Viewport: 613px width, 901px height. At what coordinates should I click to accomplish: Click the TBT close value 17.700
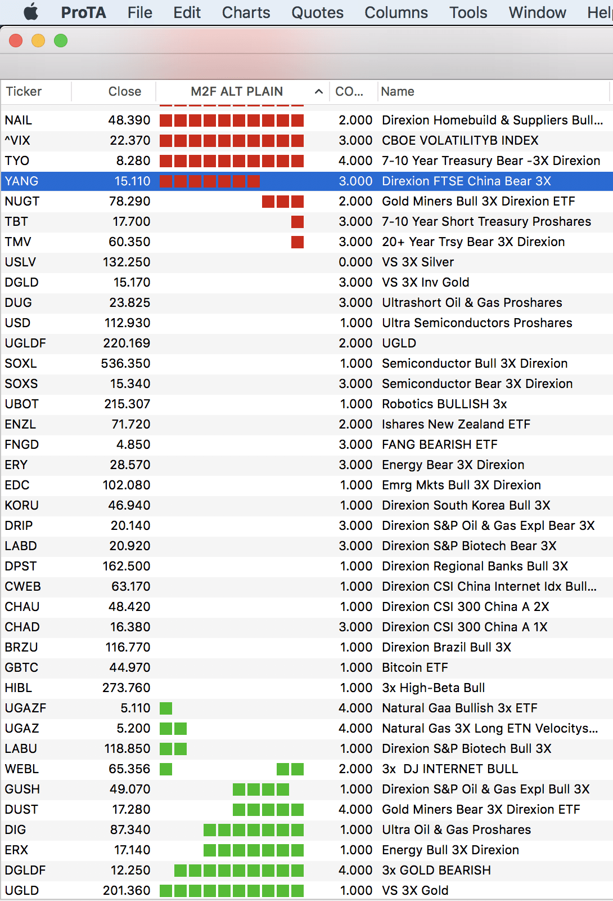point(132,221)
